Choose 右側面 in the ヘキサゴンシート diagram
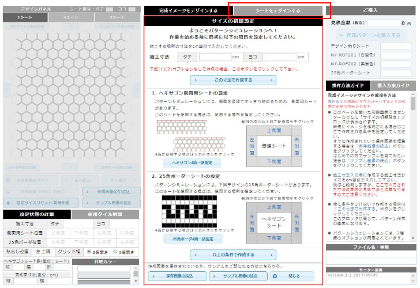The image size is (420, 288). coord(297,222)
